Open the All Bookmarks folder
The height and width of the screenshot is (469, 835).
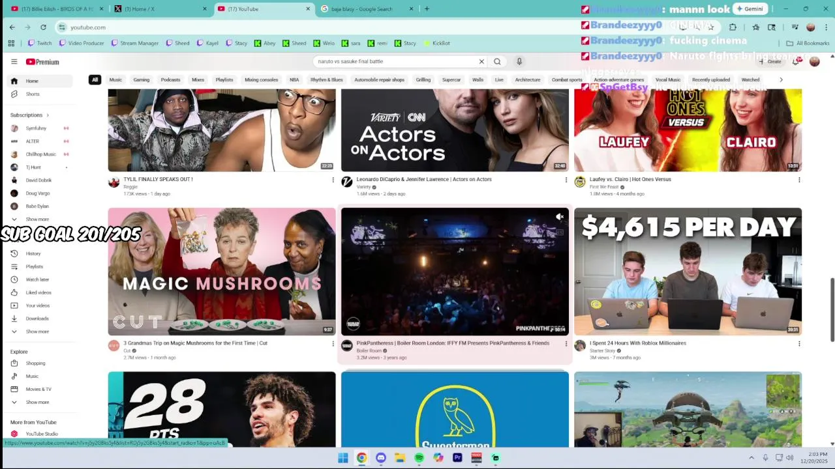coord(808,43)
